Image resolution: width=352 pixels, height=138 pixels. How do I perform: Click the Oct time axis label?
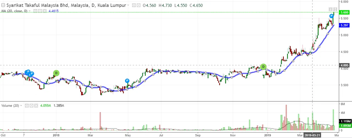tap(4, 136)
